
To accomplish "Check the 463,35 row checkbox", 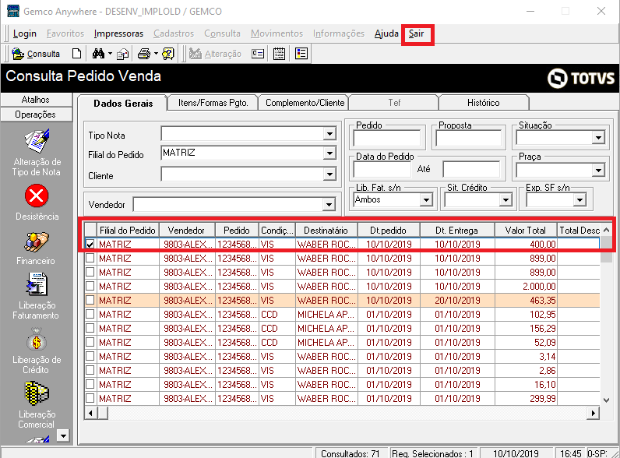I will pos(90,300).
